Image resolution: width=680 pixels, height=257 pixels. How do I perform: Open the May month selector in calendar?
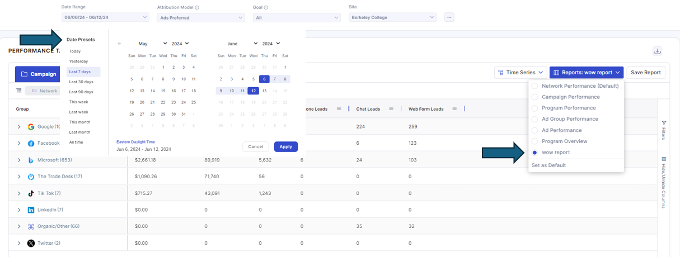click(153, 44)
